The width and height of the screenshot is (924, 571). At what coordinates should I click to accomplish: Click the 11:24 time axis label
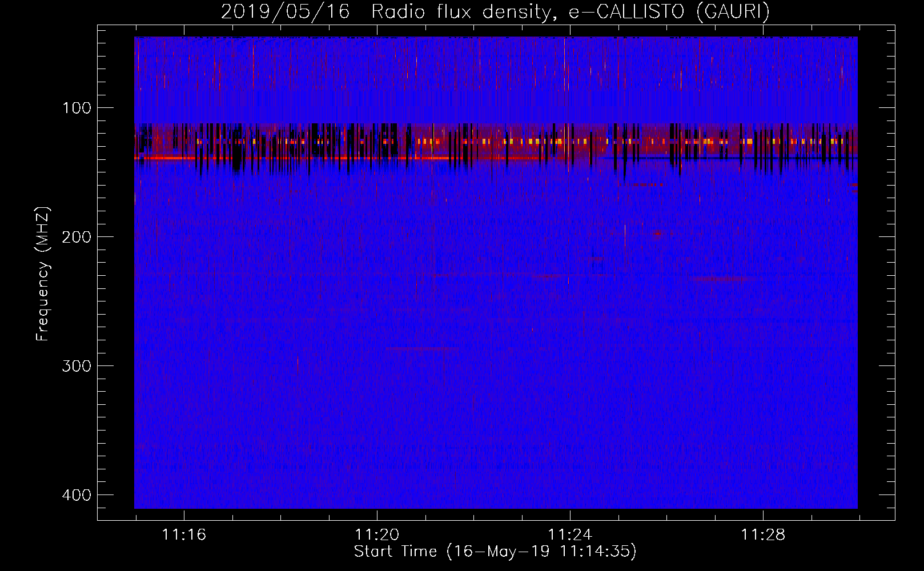pos(570,535)
